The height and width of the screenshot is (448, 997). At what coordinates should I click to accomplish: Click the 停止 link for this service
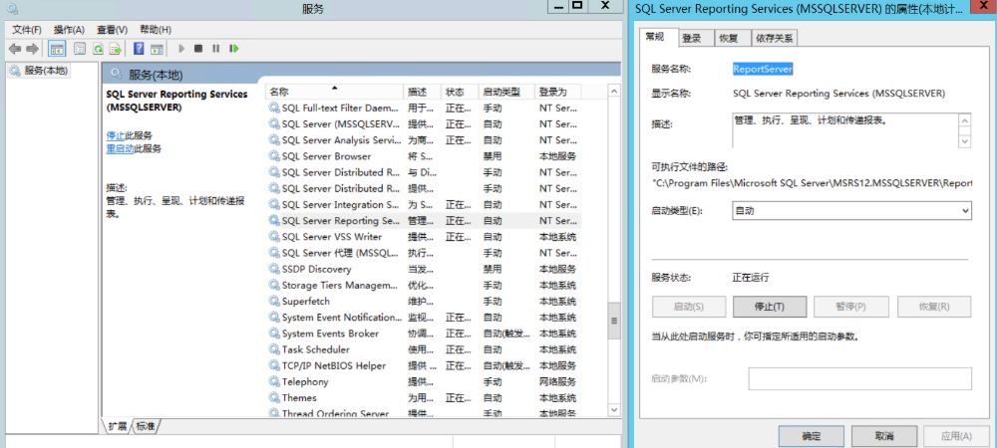pos(115,135)
